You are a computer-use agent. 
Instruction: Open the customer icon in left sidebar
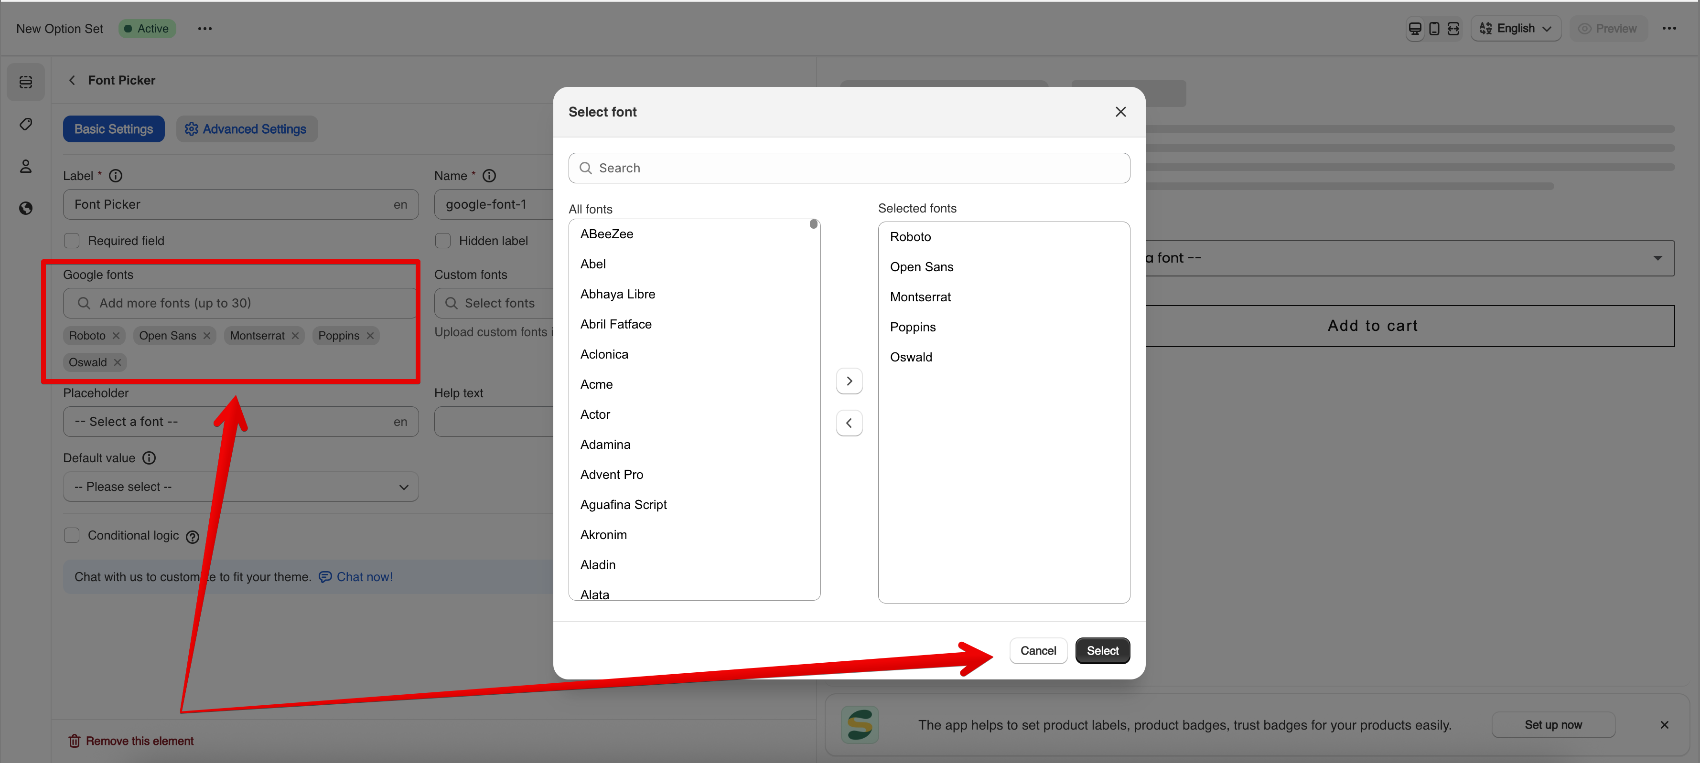tap(26, 166)
